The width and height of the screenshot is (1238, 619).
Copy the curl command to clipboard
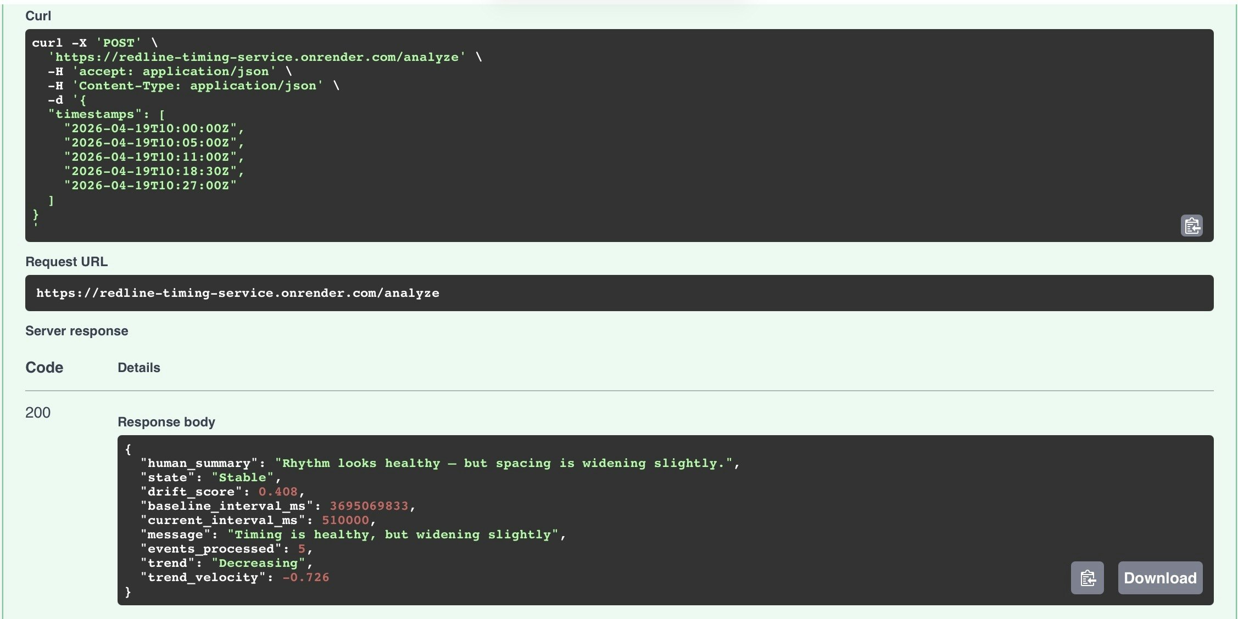(1191, 226)
